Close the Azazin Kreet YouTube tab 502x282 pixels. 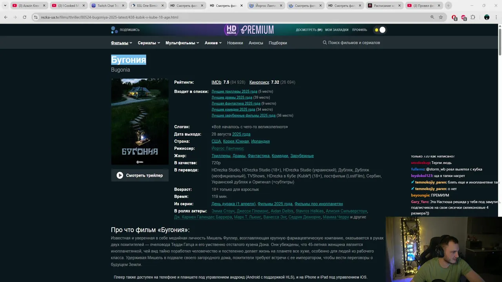[44, 5]
